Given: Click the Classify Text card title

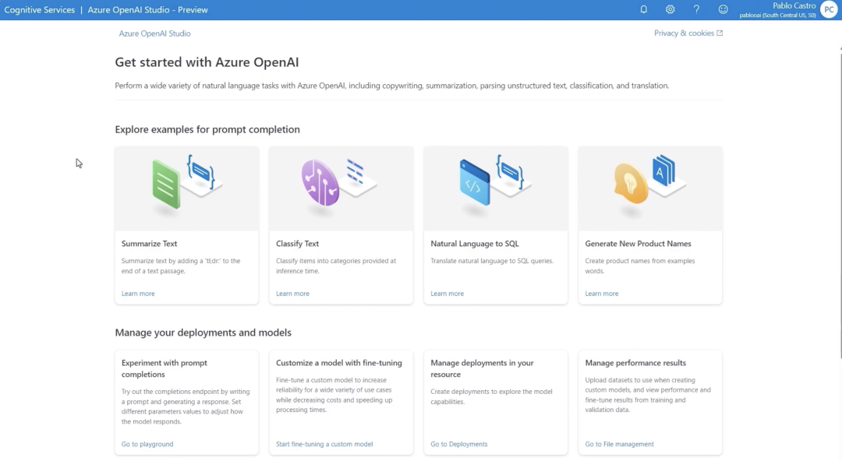Looking at the screenshot, I should [x=298, y=244].
